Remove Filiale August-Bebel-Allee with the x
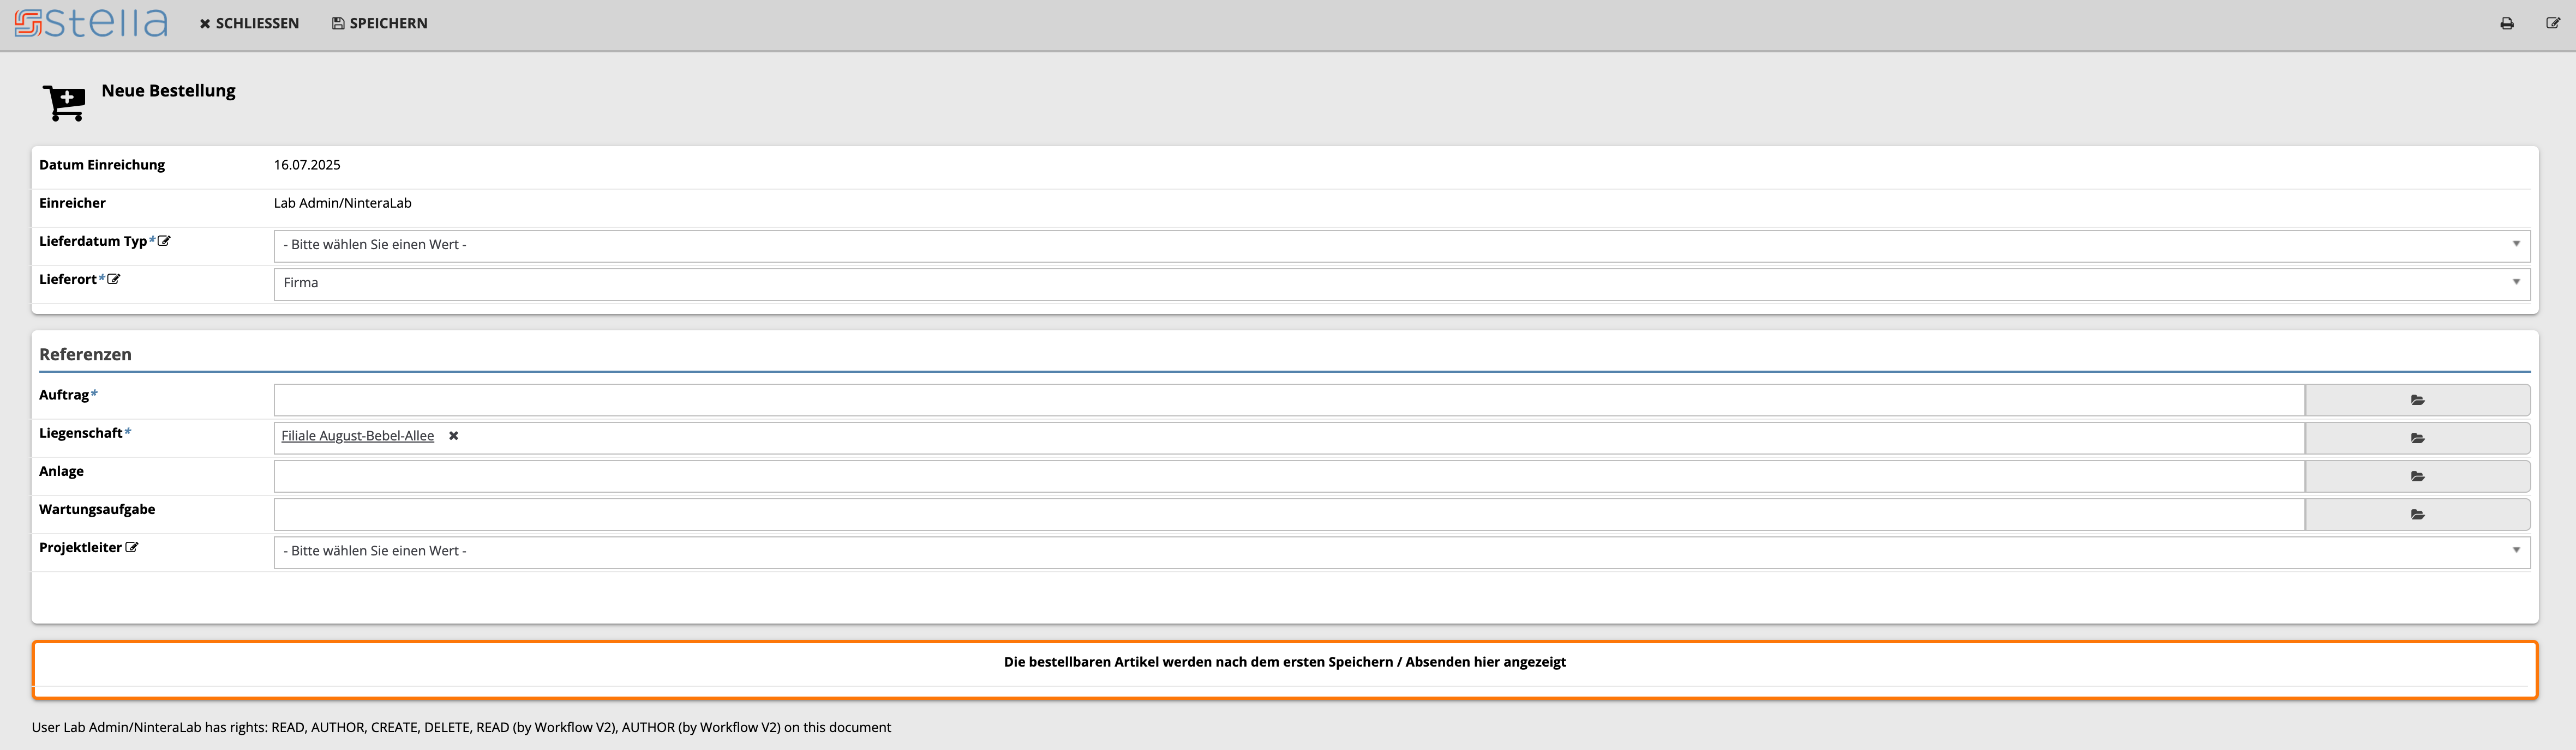Screen dimensions: 2576x750 click(453, 436)
